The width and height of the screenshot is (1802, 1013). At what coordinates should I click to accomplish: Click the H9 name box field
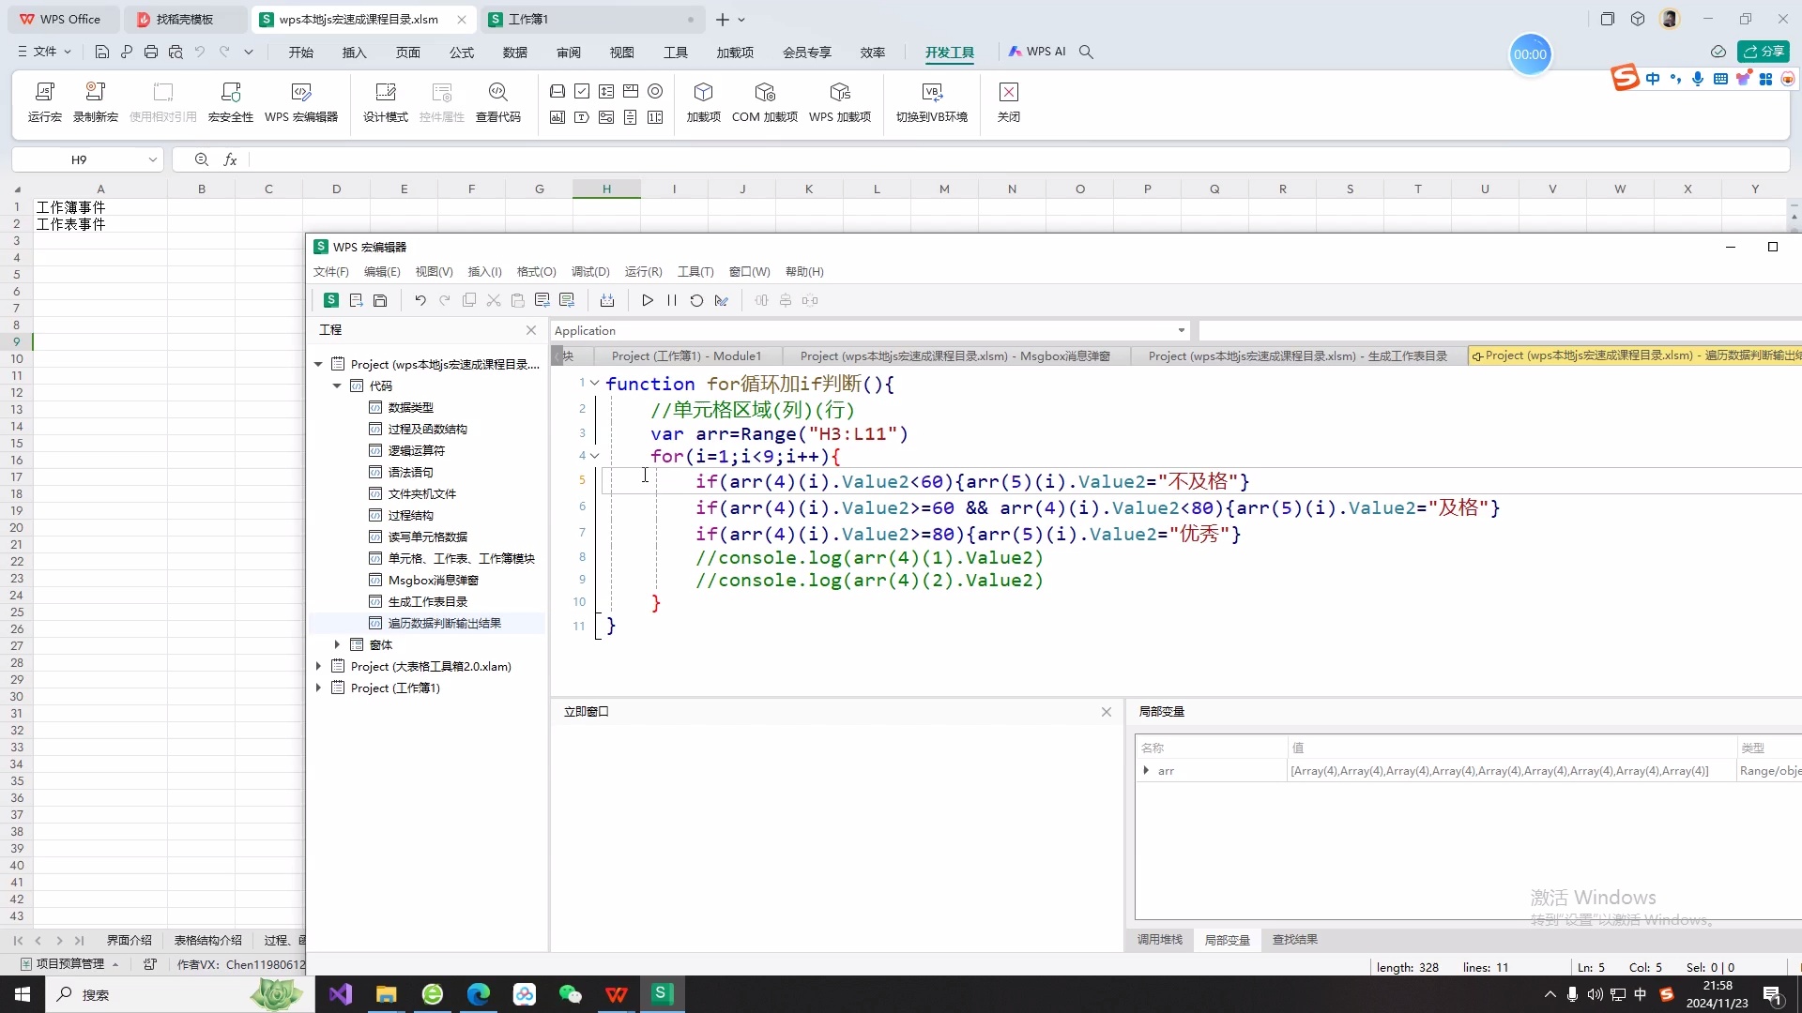click(x=79, y=159)
